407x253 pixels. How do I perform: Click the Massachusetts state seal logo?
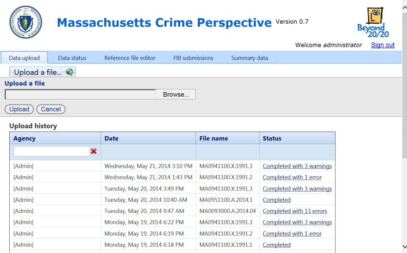click(x=25, y=22)
